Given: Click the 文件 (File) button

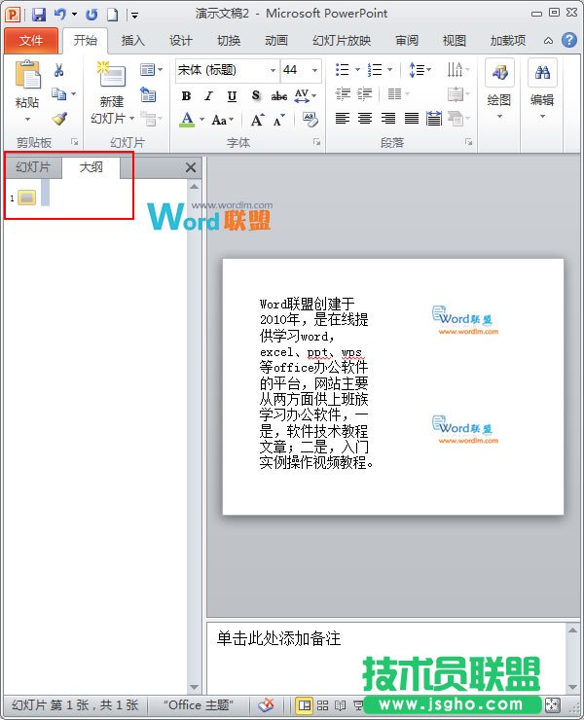Looking at the screenshot, I should tap(31, 41).
